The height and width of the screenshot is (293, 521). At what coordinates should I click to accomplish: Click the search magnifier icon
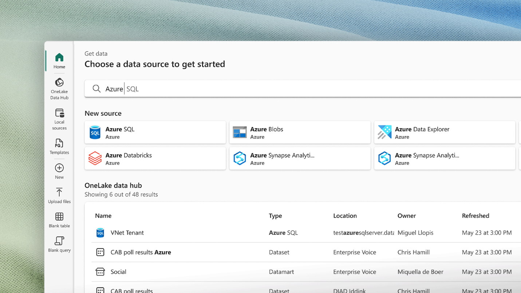(96, 89)
